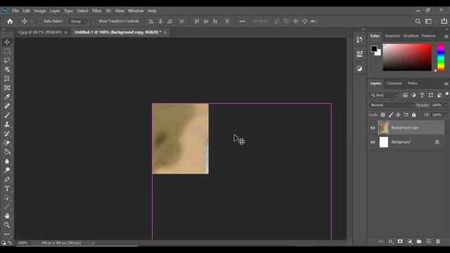Open the blend mode Normal dropdown

click(392, 105)
